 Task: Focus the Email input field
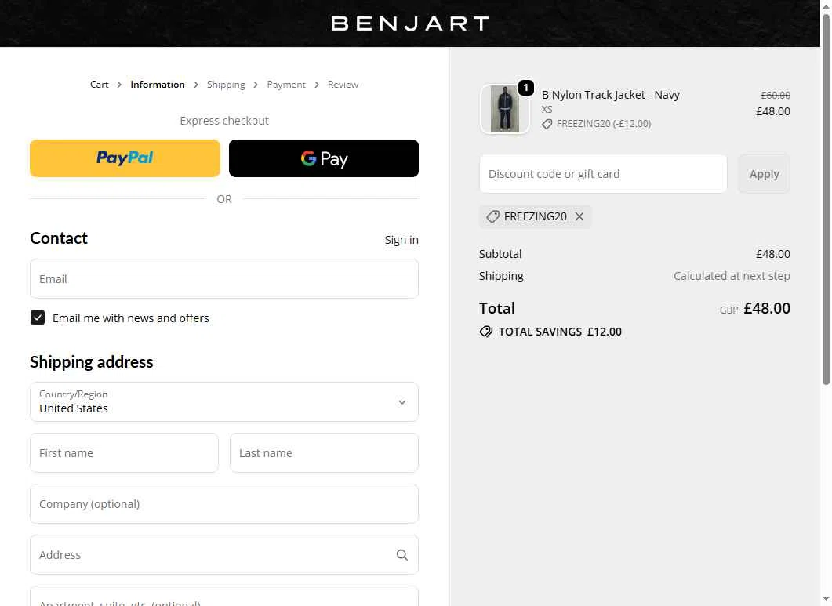coord(224,278)
